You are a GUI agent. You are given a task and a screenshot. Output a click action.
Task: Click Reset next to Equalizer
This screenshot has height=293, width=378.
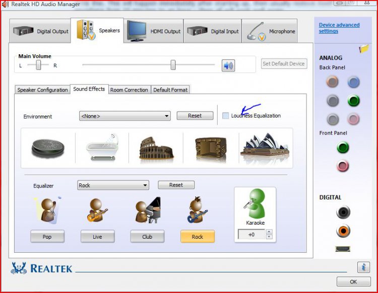click(x=176, y=185)
